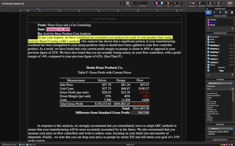Open 200% zoom control in status bar
This screenshot has width=235, height=146.
coord(22,145)
